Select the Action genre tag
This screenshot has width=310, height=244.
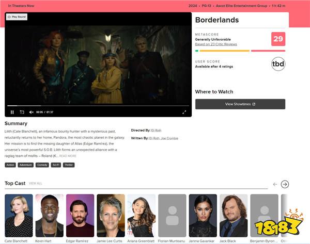[x=10, y=165]
